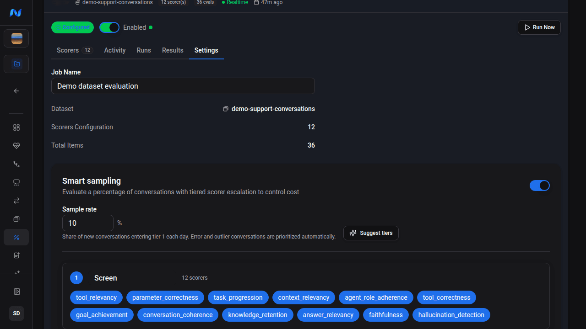This screenshot has width=586, height=329.
Task: Toggle the job Enabled switch
Action: point(109,27)
